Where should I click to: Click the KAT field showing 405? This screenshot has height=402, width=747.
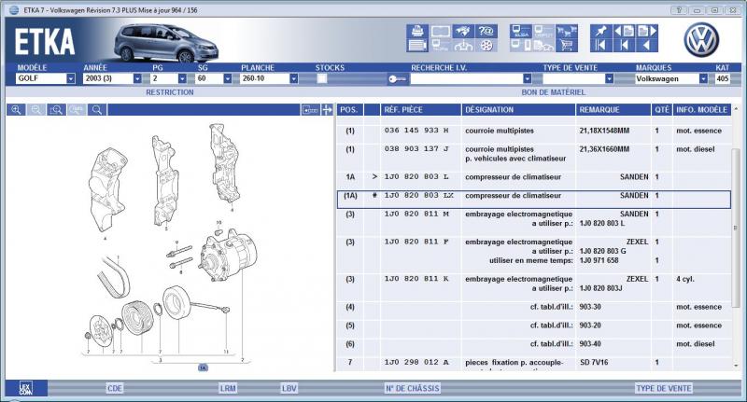(x=723, y=79)
